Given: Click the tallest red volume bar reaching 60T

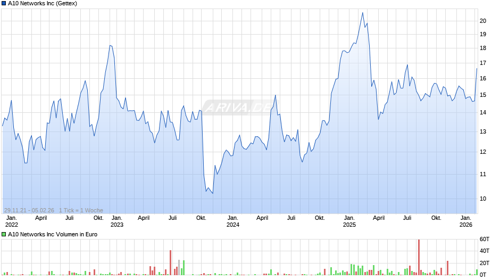Looking at the screenshot, I should pyautogui.click(x=419, y=257).
